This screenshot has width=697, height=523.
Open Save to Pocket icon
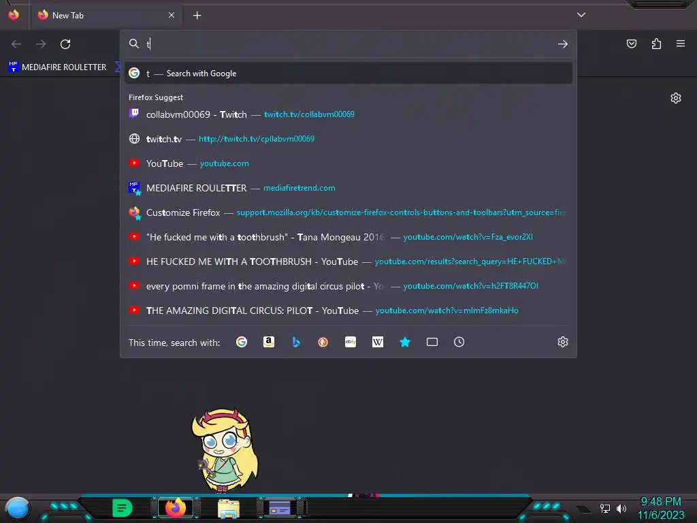click(632, 44)
